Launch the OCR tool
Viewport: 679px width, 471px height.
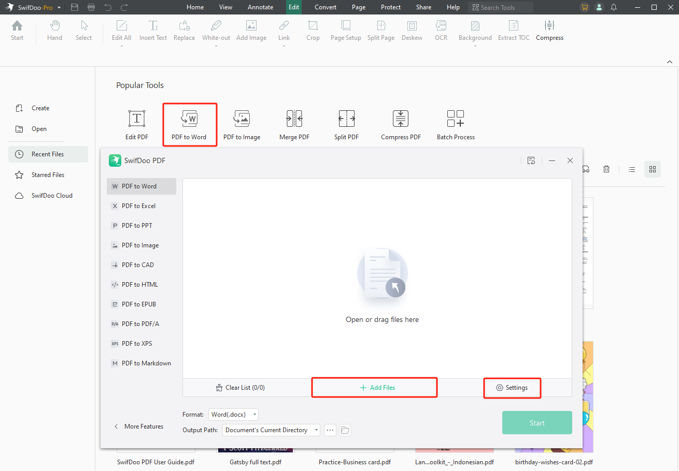coord(441,31)
